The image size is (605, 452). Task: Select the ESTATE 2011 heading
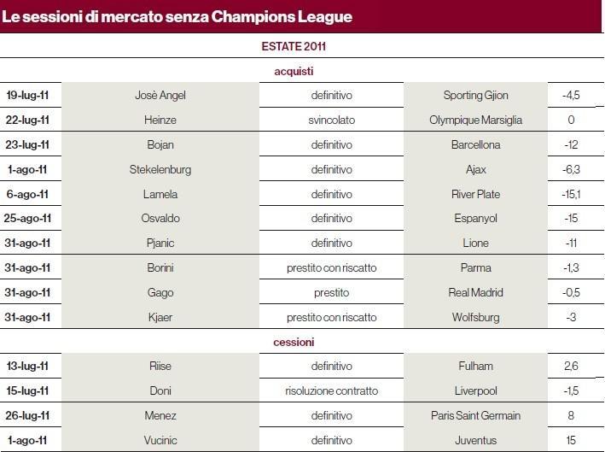[x=294, y=46]
